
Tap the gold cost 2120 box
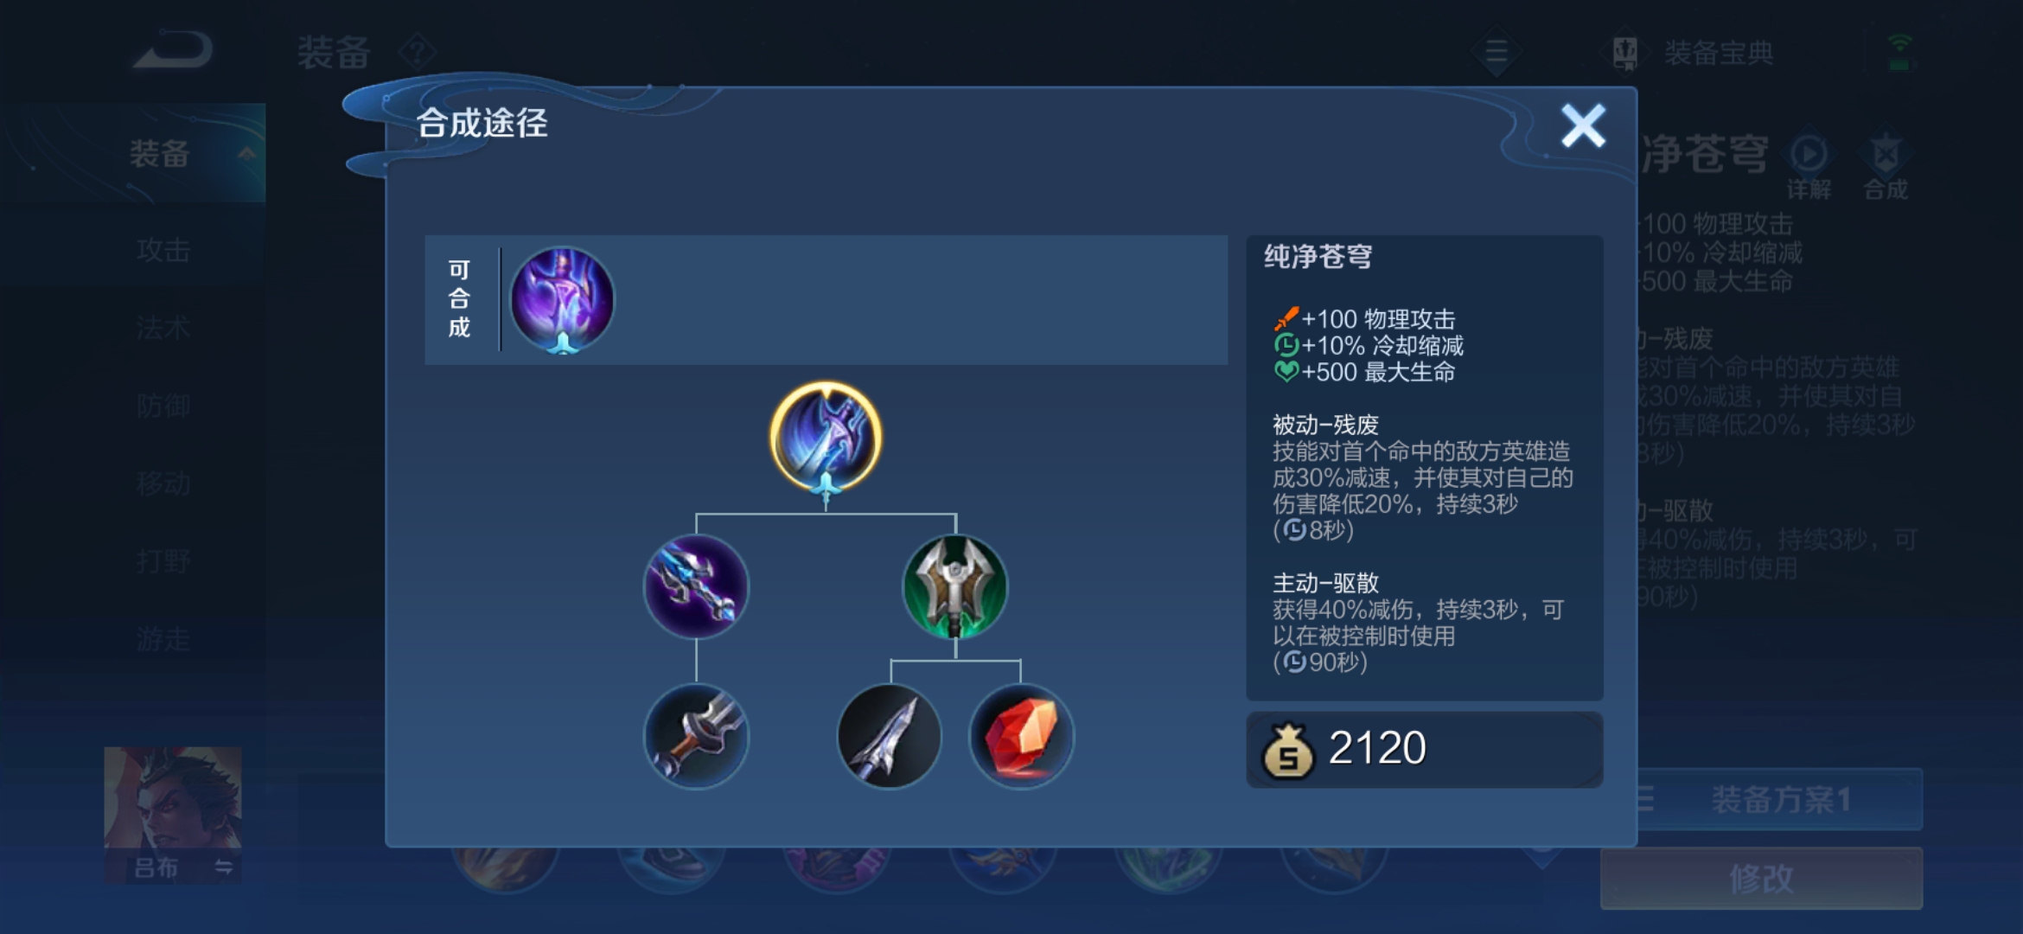click(x=1425, y=749)
